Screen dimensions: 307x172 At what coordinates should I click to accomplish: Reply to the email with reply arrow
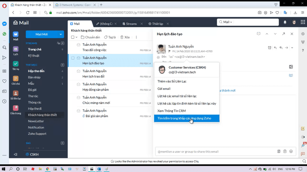(x=275, y=48)
